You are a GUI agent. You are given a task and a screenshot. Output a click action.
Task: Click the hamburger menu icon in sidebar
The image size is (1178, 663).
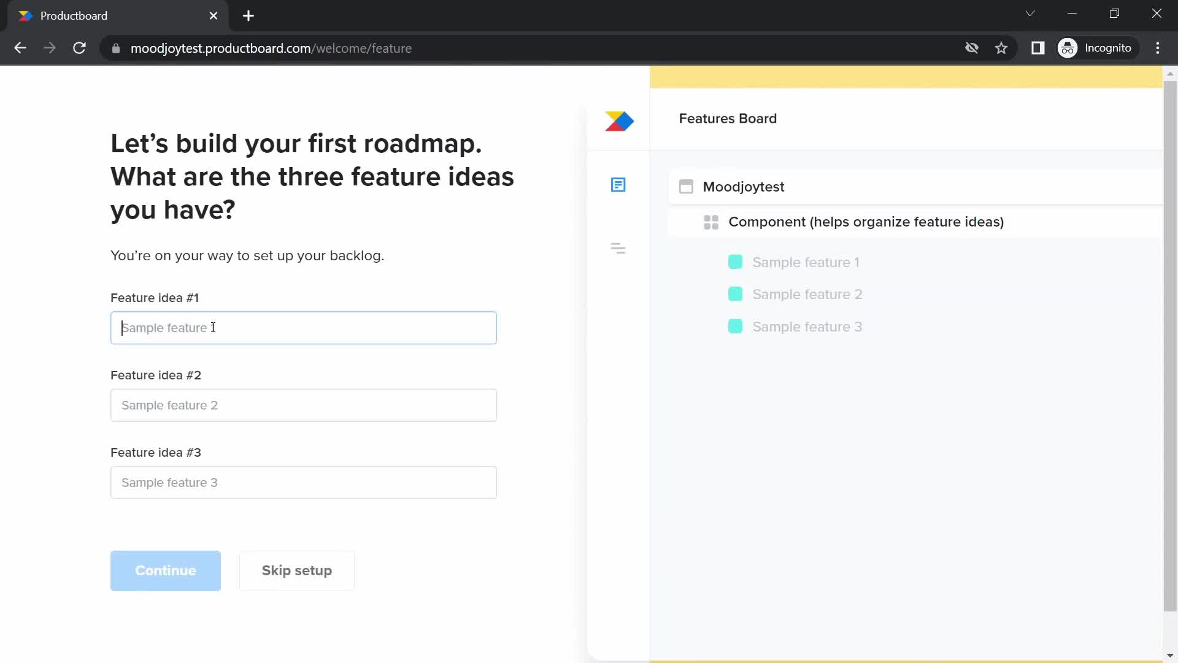point(618,249)
